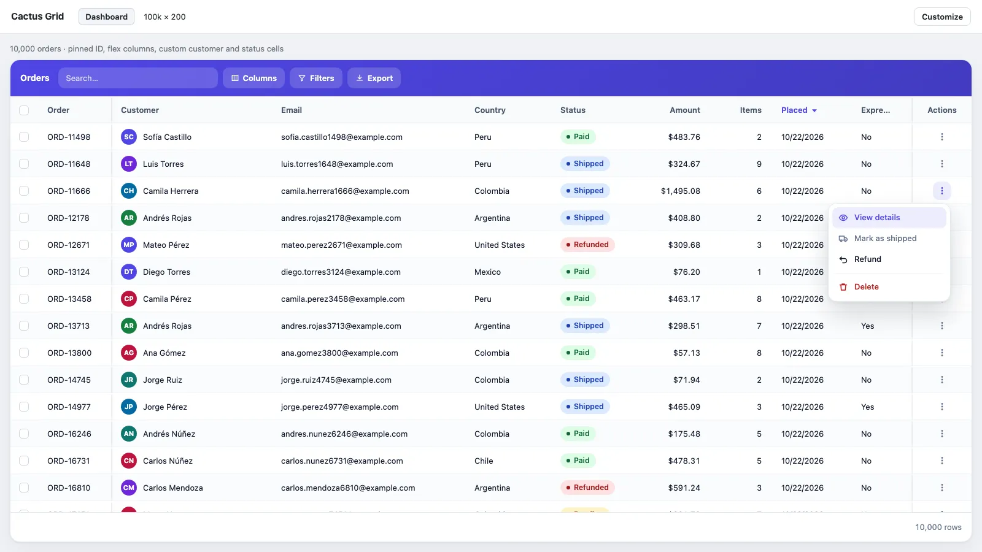Click the LT avatar of Luis Torres

pyautogui.click(x=129, y=164)
